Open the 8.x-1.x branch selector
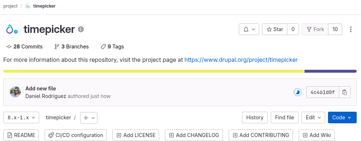 pyautogui.click(x=21, y=117)
